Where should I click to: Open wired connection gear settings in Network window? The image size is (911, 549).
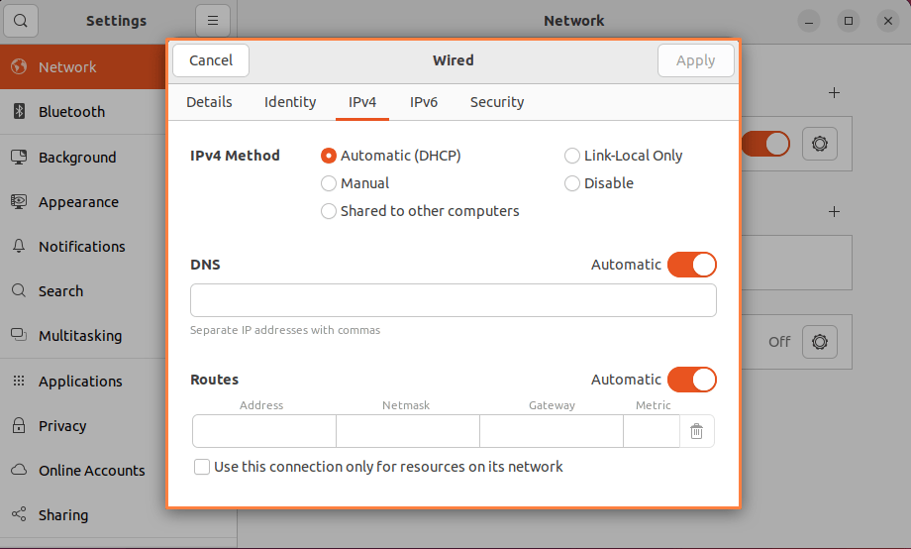[x=820, y=144]
